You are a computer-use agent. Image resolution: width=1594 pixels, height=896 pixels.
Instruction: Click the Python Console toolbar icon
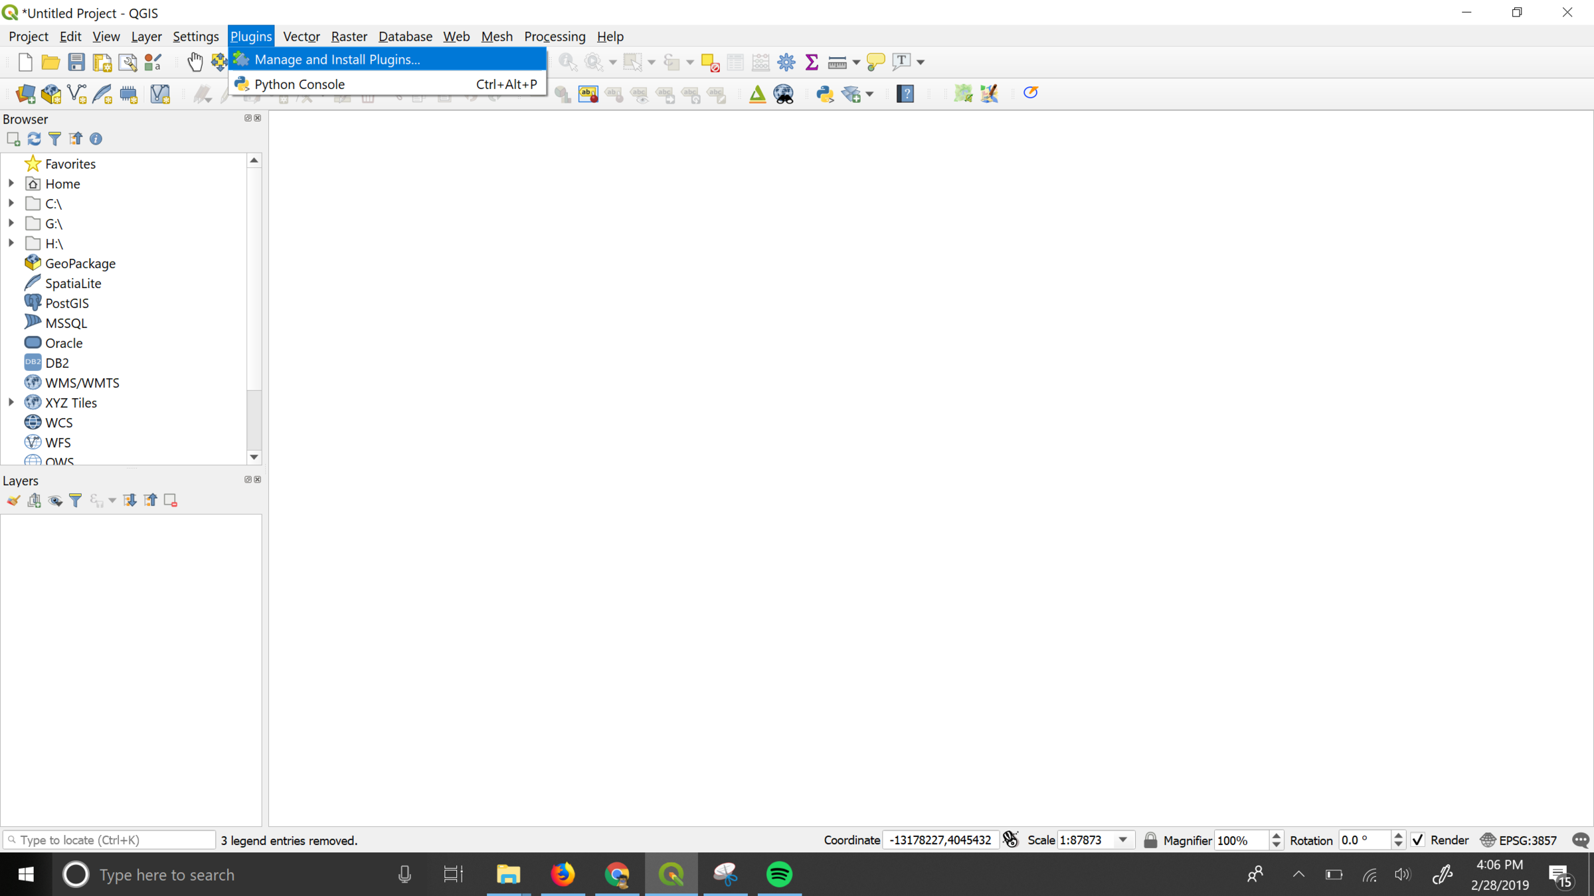click(824, 94)
